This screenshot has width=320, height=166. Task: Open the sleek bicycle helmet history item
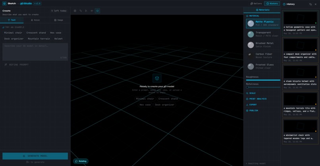pyautogui.click(x=300, y=77)
